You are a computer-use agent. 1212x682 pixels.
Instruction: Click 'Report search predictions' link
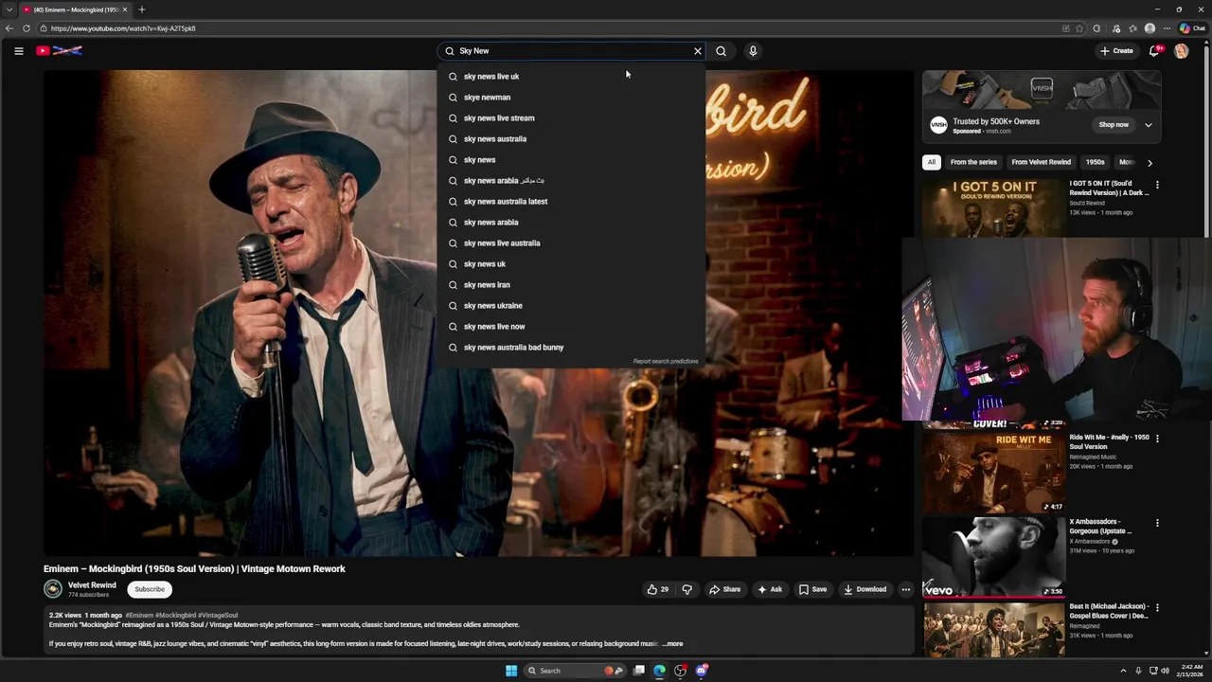(666, 361)
